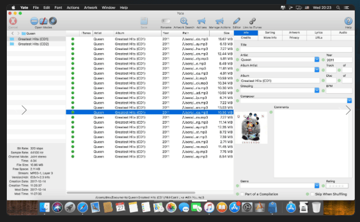The image size is (360, 222).
Task: Check Part of a Compilation
Action: (242, 194)
